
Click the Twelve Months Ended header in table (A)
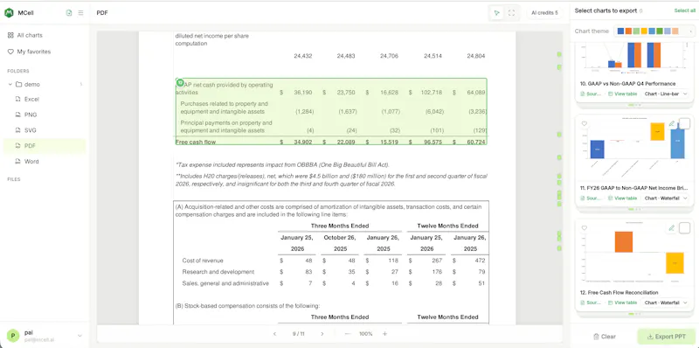click(x=447, y=226)
